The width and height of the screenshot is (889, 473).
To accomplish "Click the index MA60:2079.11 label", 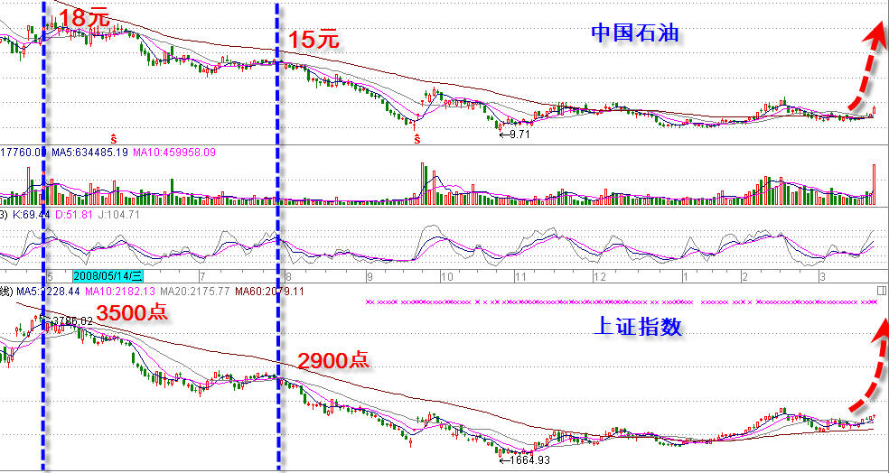I will (x=270, y=292).
